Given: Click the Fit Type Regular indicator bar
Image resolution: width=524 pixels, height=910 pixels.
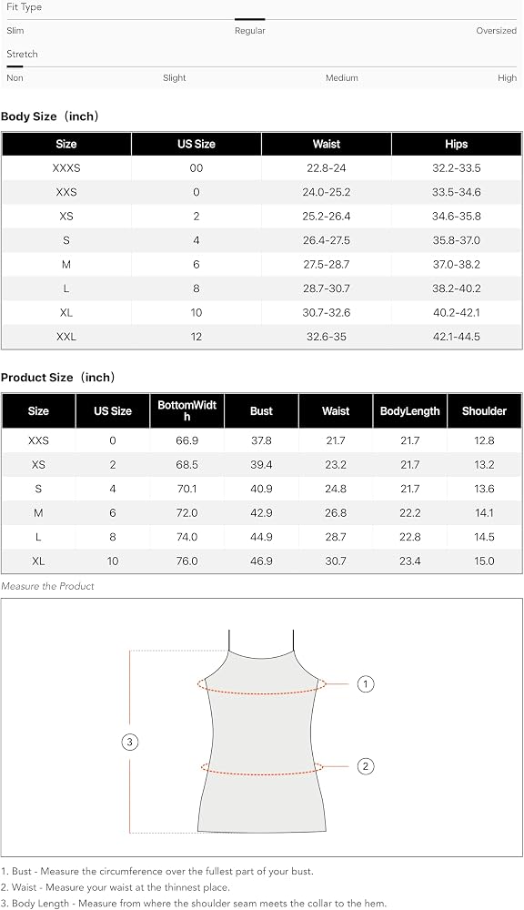Looking at the screenshot, I should click(249, 19).
